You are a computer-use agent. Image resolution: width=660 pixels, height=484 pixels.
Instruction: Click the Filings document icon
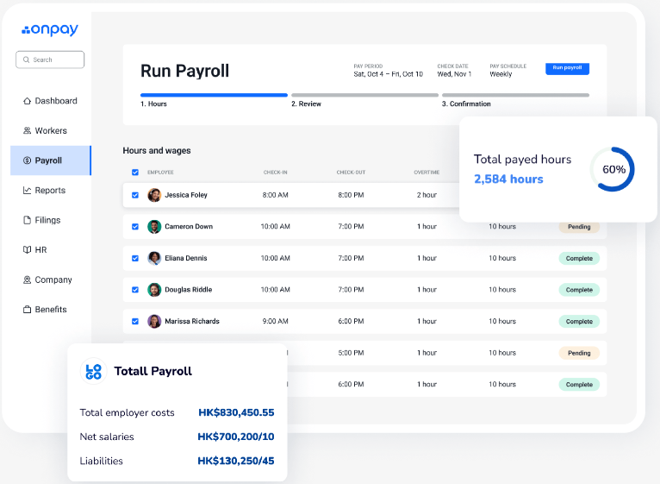[x=28, y=220]
